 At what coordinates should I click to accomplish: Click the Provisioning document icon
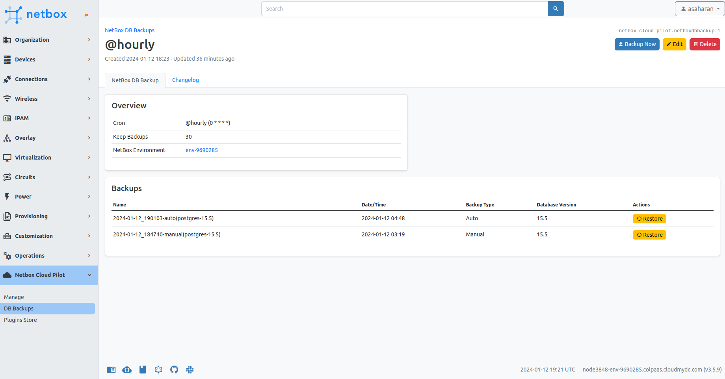(x=7, y=216)
